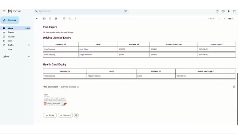This screenshot has width=238, height=134.
Task: Click the Anita Oliver name cell
Action: [98, 49]
